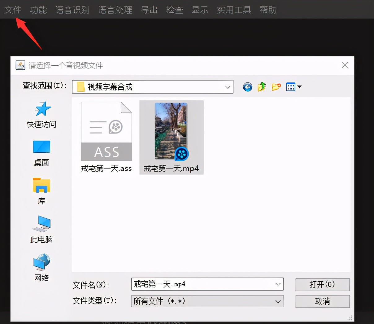Image resolution: width=374 pixels, height=324 pixels.
Task: Go up one folder level
Action: coord(262,87)
